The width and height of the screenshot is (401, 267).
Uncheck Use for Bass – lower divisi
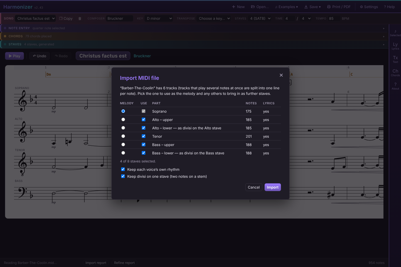point(143,153)
